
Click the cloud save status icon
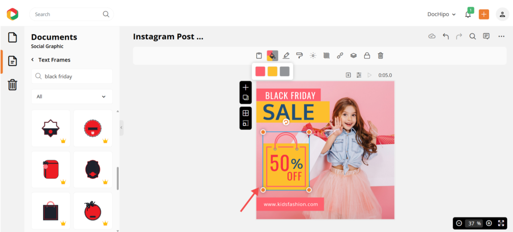pos(432,36)
